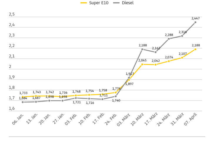Viewport: 214px width, 142px height.
Task: Click the Super E10 point valued 2,045
Action: coord(142,64)
